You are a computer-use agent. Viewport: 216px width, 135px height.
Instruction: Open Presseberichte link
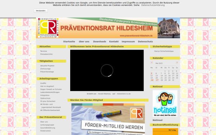click(x=46, y=54)
